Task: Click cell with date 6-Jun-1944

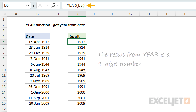Action: coord(38,64)
